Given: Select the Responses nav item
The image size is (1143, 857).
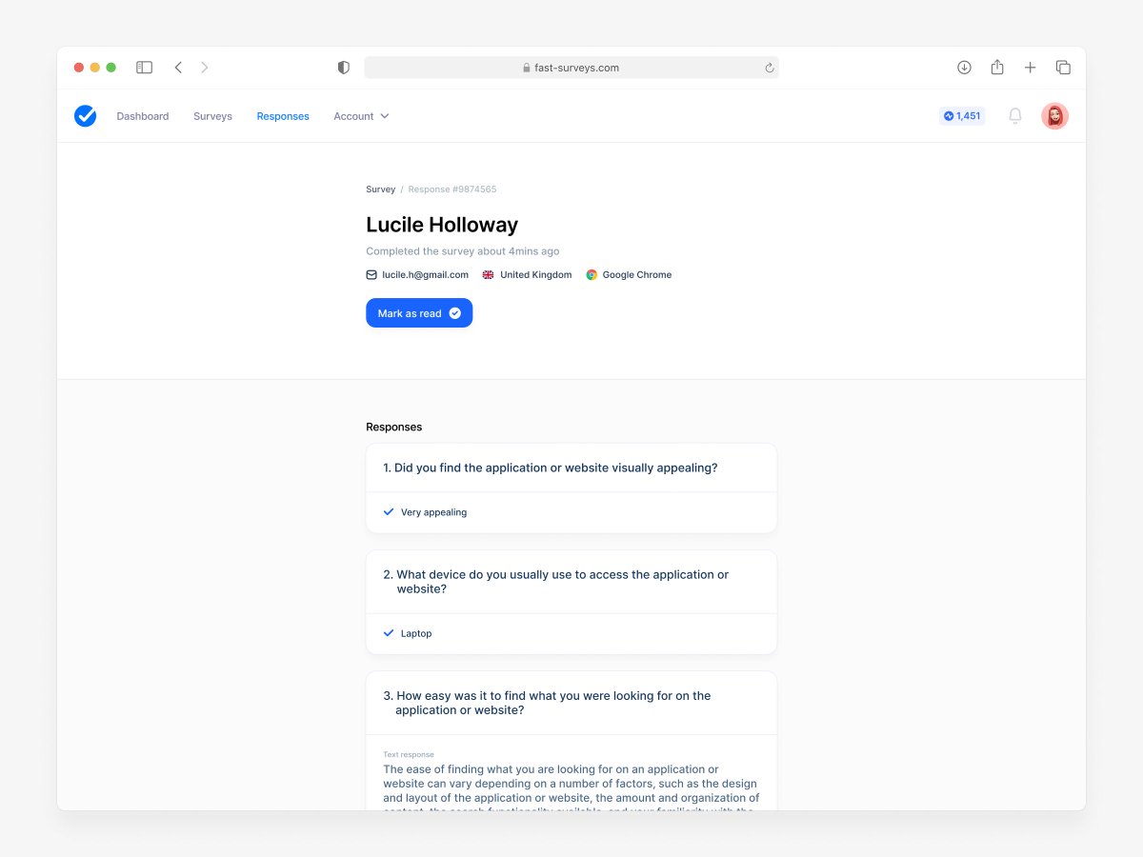Looking at the screenshot, I should click(x=283, y=116).
